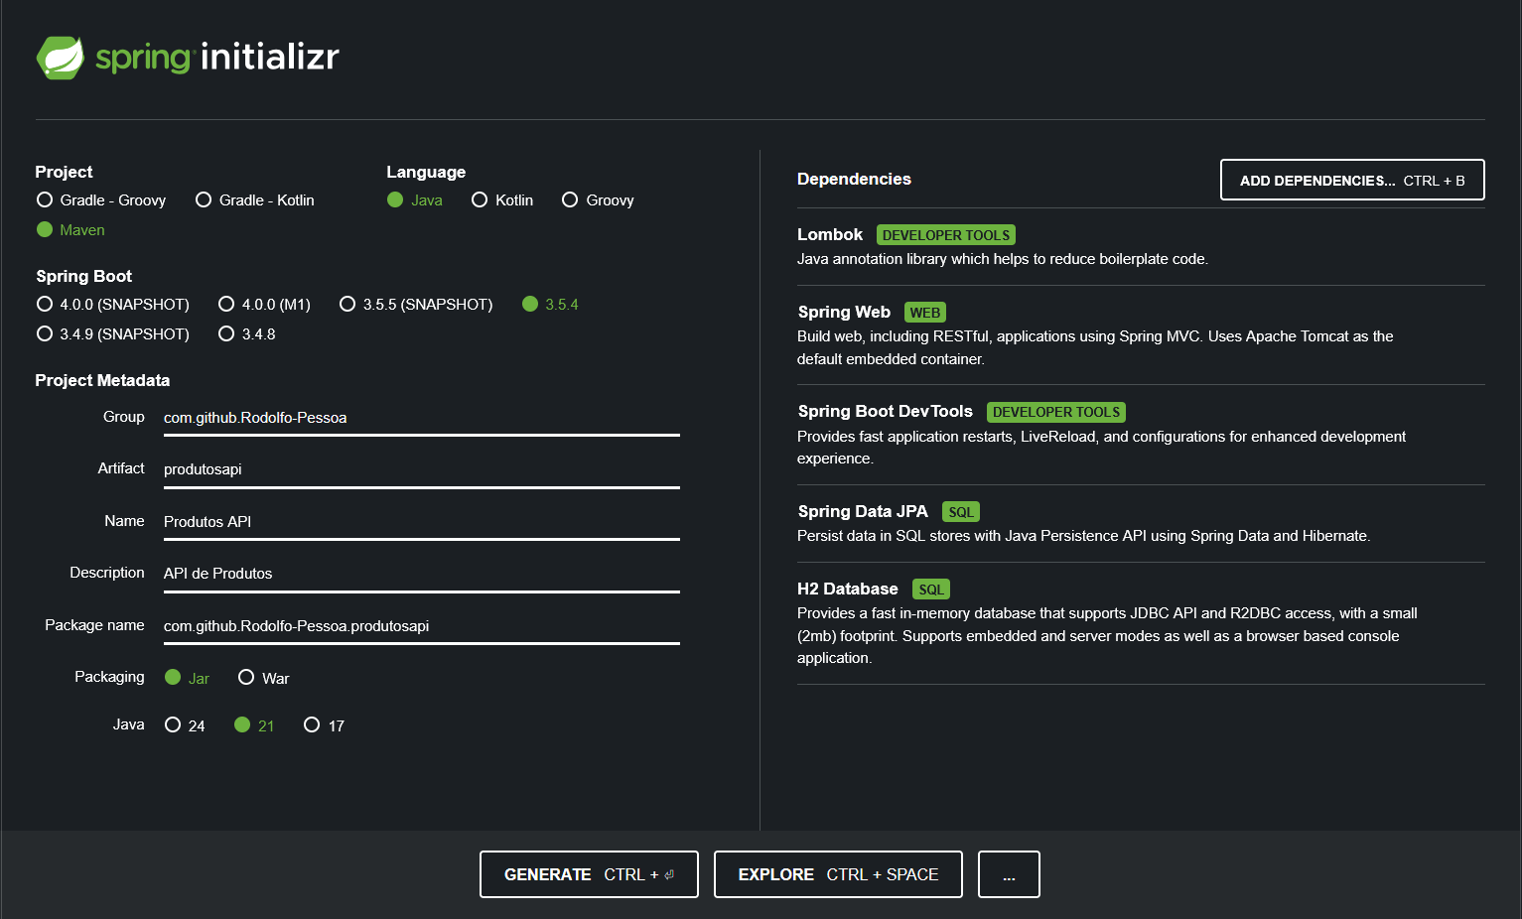Edit the Package name field
The image size is (1522, 919).
(x=422, y=626)
